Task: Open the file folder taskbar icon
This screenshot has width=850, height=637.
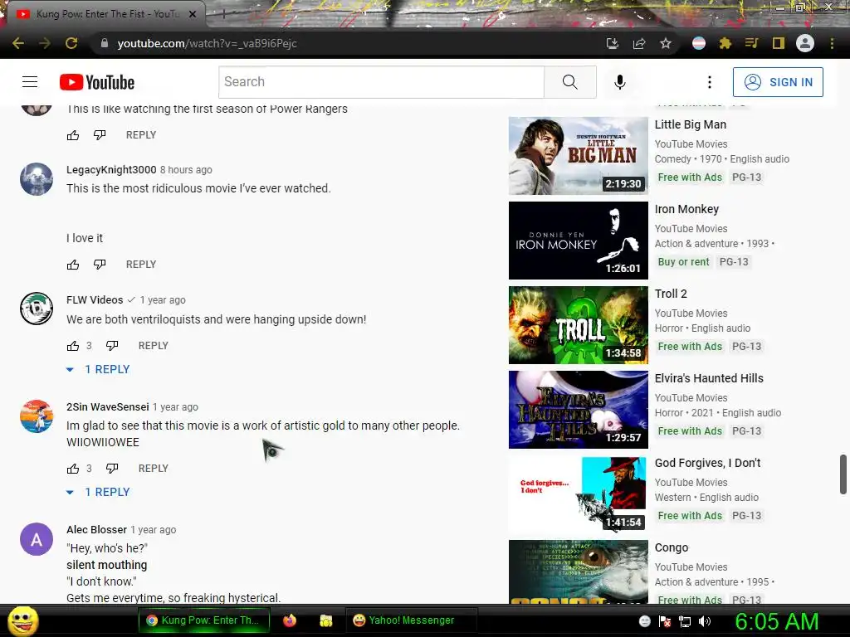Action: pyautogui.click(x=325, y=620)
